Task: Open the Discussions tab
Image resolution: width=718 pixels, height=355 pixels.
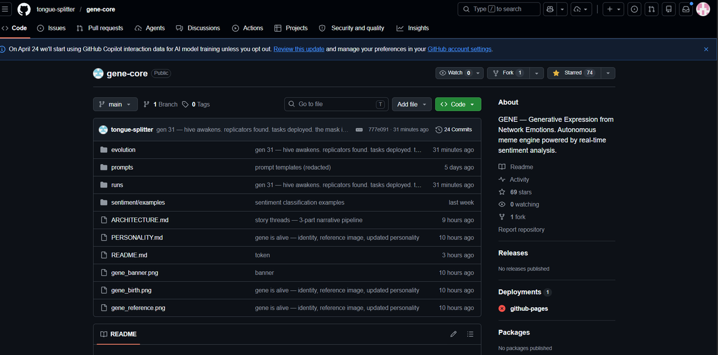Action: [198, 28]
